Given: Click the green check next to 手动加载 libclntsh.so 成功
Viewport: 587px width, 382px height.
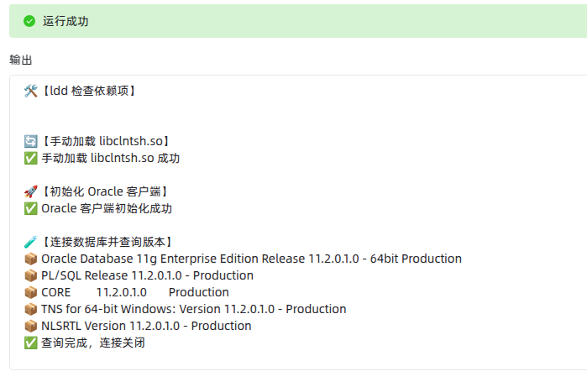Looking at the screenshot, I should pyautogui.click(x=31, y=159).
